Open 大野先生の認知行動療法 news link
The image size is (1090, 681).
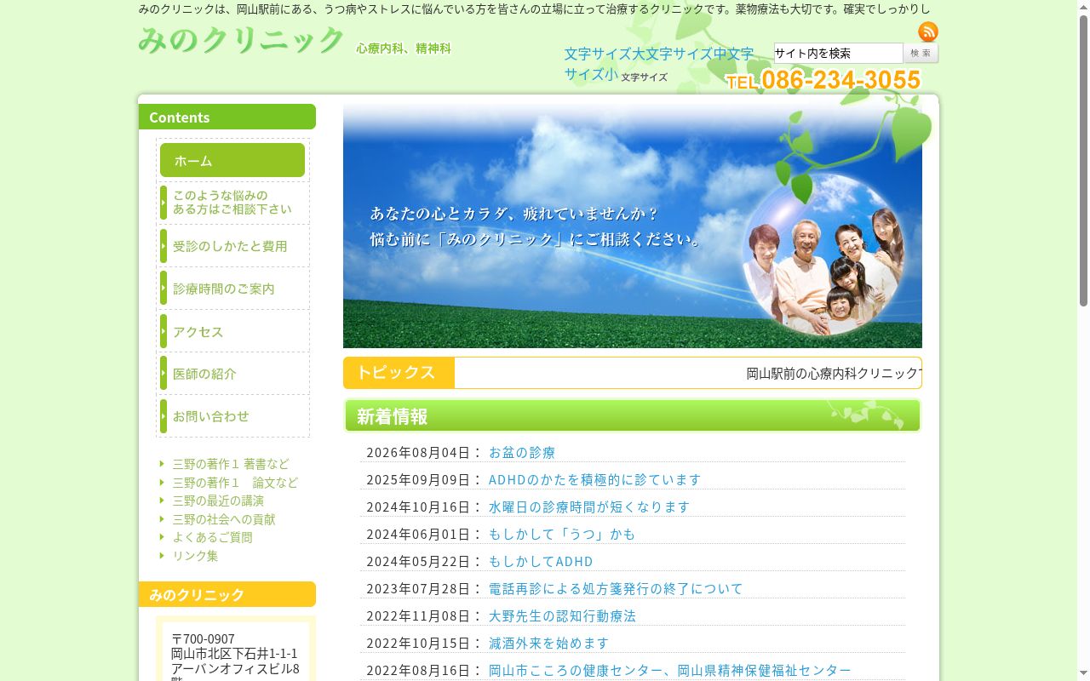tap(562, 615)
